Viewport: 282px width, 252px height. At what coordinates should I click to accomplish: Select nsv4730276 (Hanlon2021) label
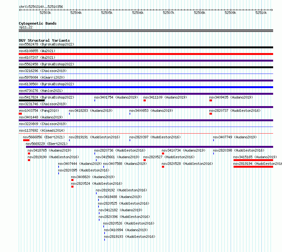(41, 91)
